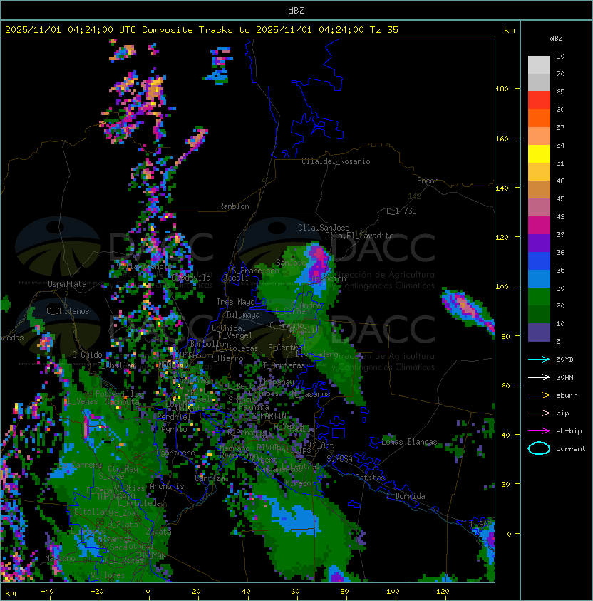Click the yellow eburn track arrow

539,395
